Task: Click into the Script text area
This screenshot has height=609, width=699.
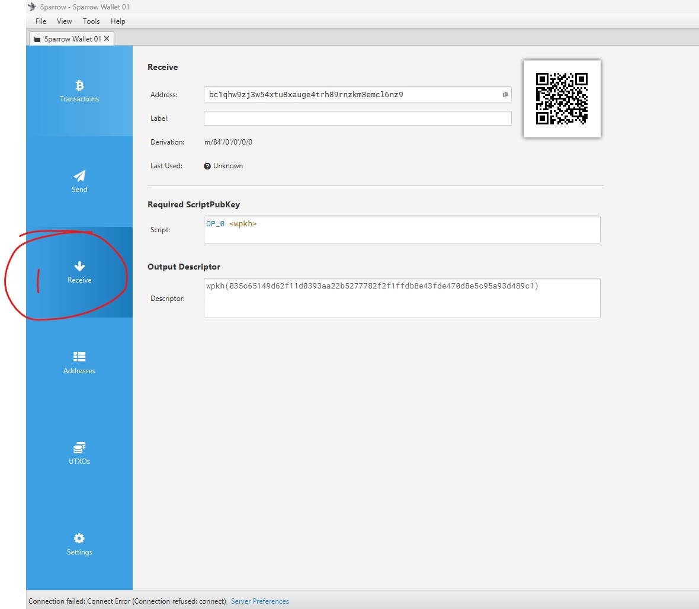Action: (402, 230)
